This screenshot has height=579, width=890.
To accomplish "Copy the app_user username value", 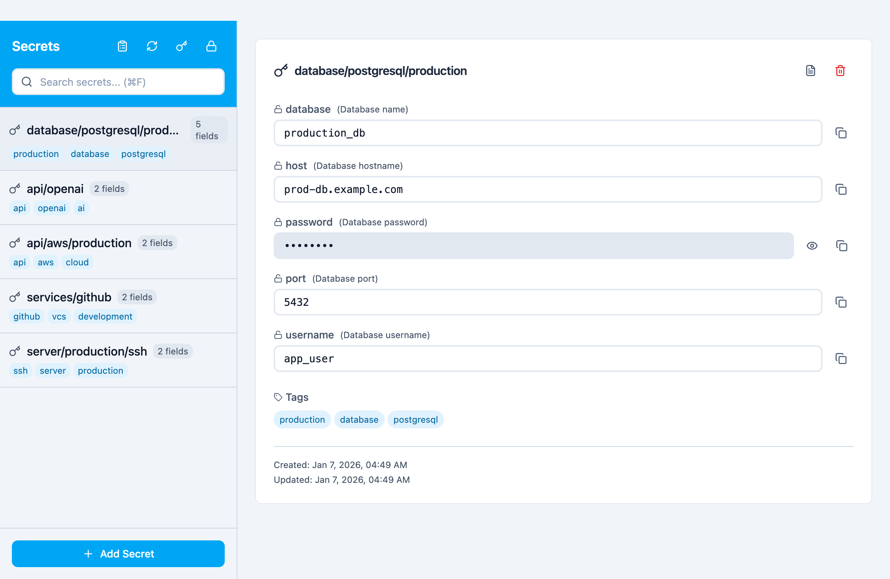I will (842, 359).
